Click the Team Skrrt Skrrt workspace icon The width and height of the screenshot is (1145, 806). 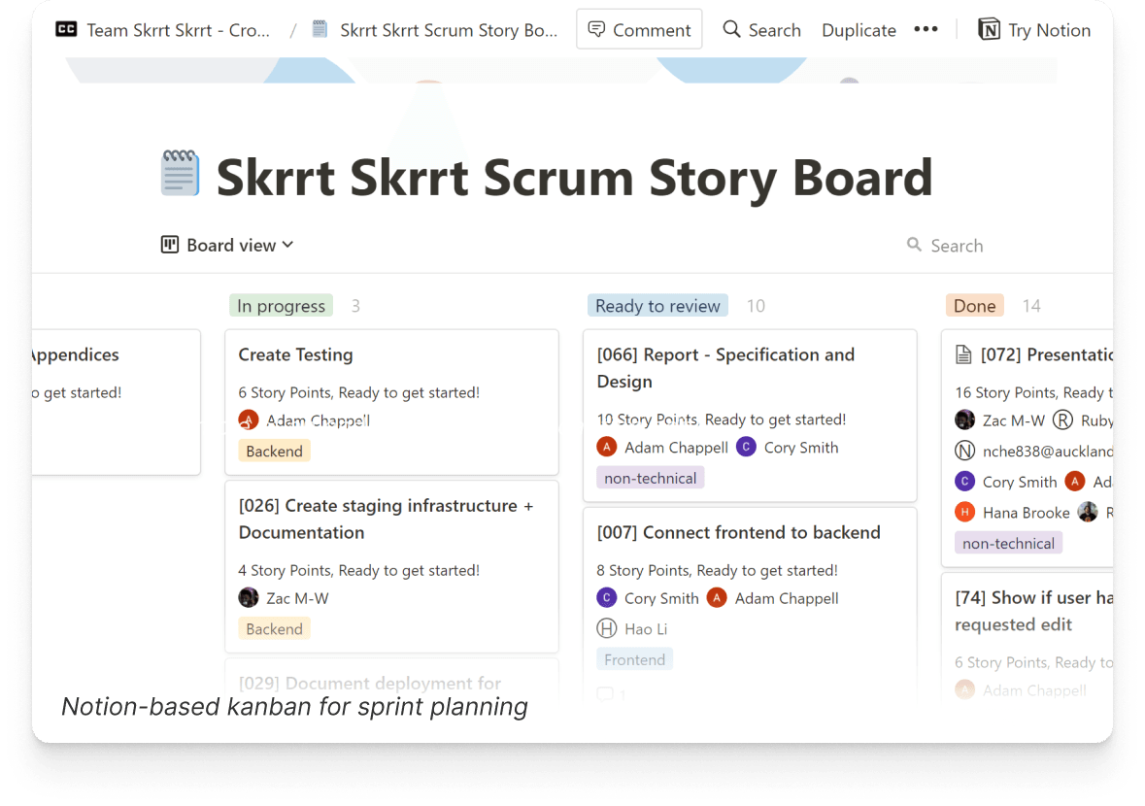[66, 30]
